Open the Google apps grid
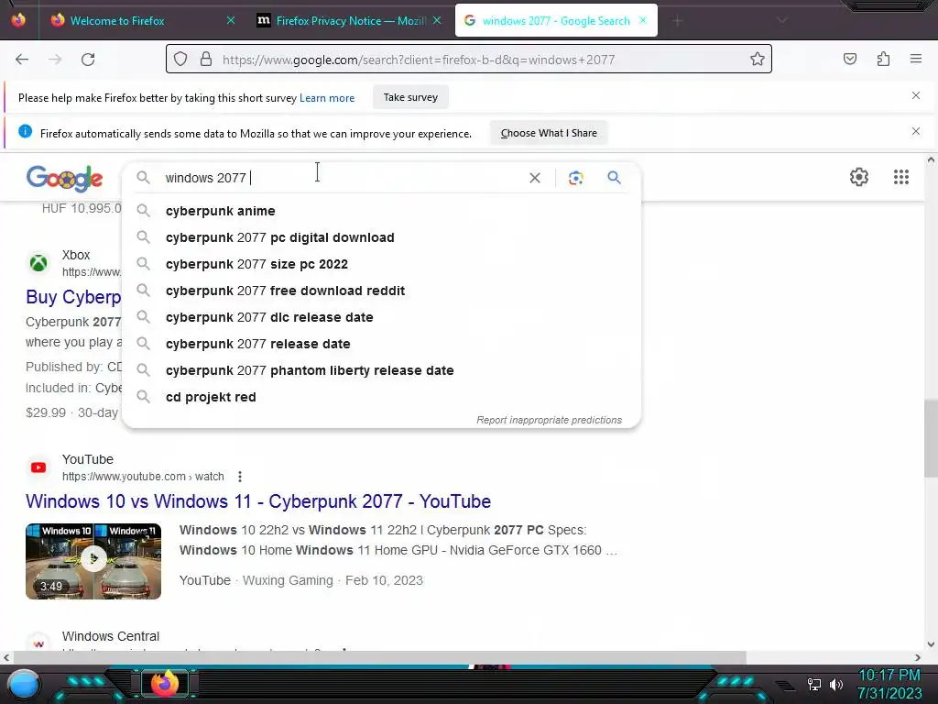The image size is (938, 704). click(901, 177)
